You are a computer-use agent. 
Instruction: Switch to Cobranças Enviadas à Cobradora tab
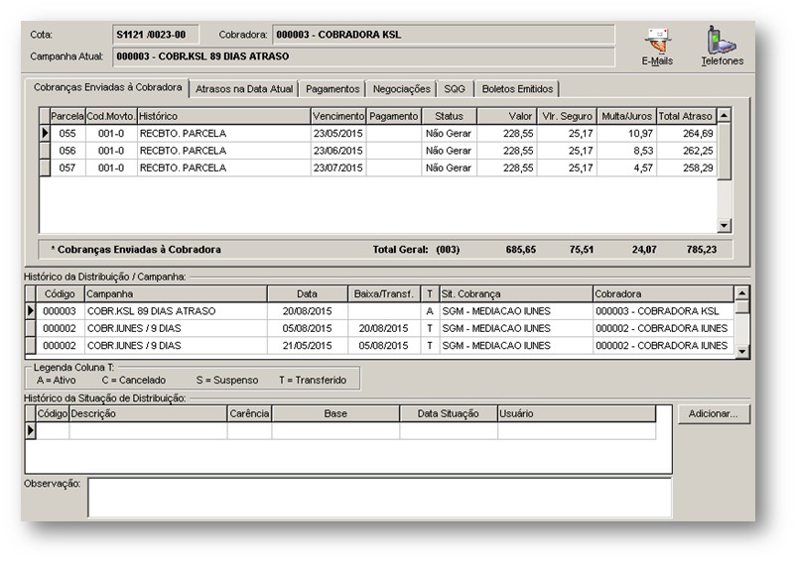pos(107,87)
